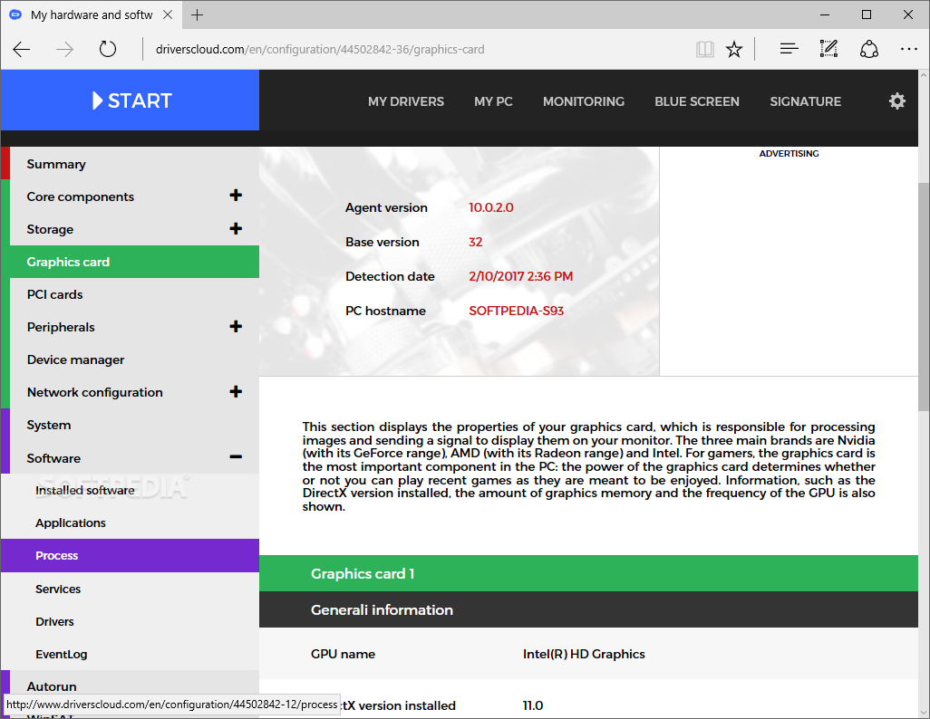Click the GPU name label
Viewport: 930px width, 719px height.
(343, 654)
